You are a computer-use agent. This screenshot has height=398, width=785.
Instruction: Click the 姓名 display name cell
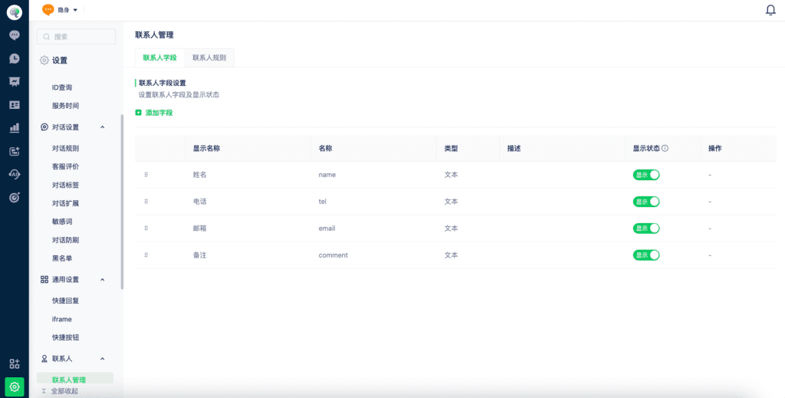pyautogui.click(x=200, y=175)
